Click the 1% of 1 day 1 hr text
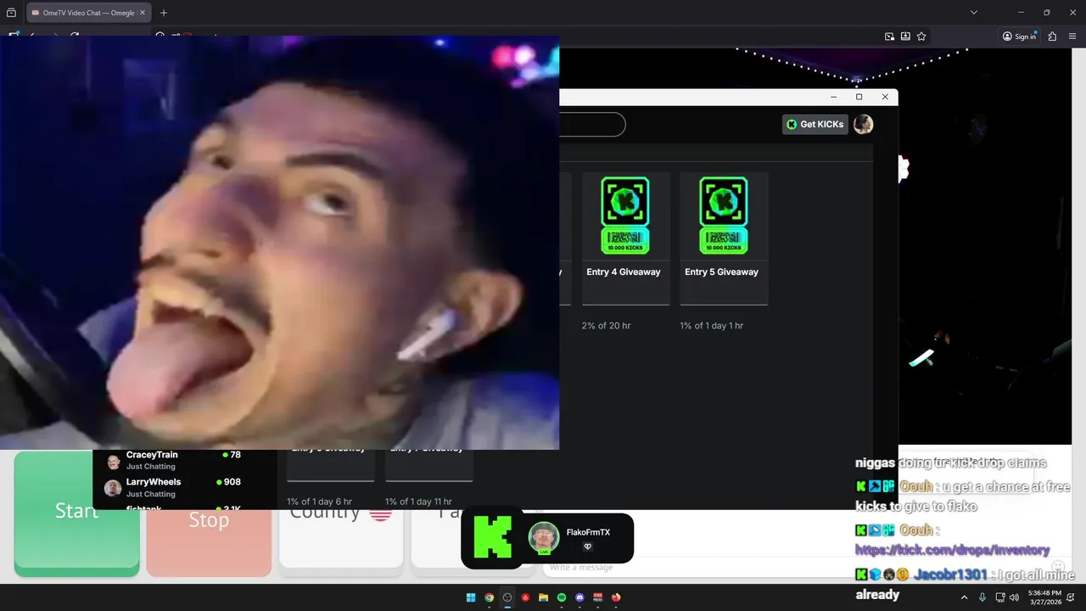Image resolution: width=1086 pixels, height=611 pixels. pos(711,326)
